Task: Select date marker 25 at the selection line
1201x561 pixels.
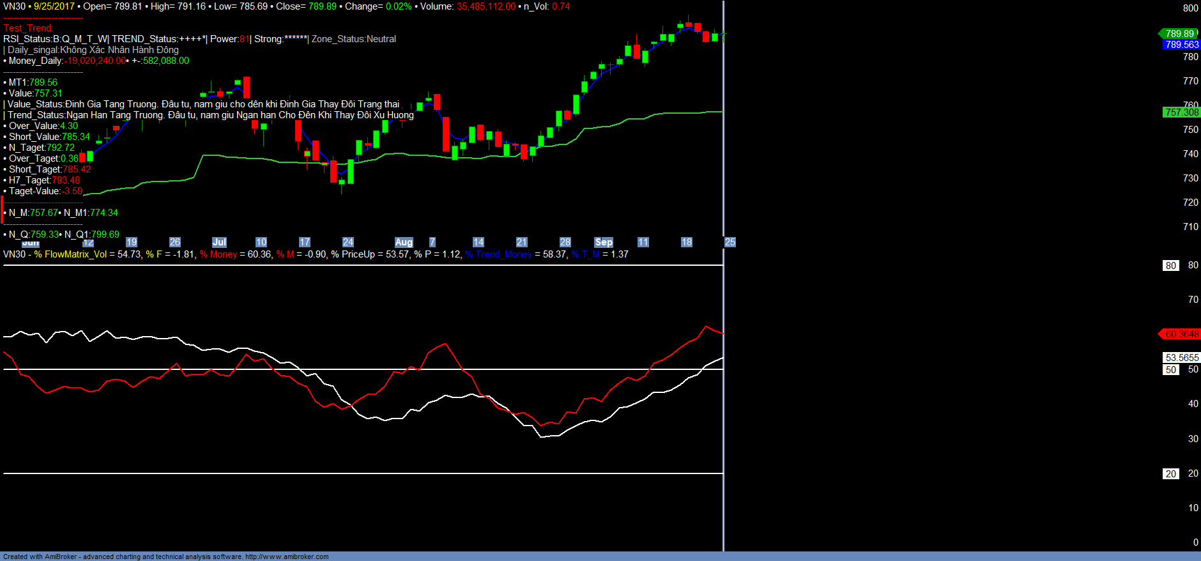Action: (730, 242)
